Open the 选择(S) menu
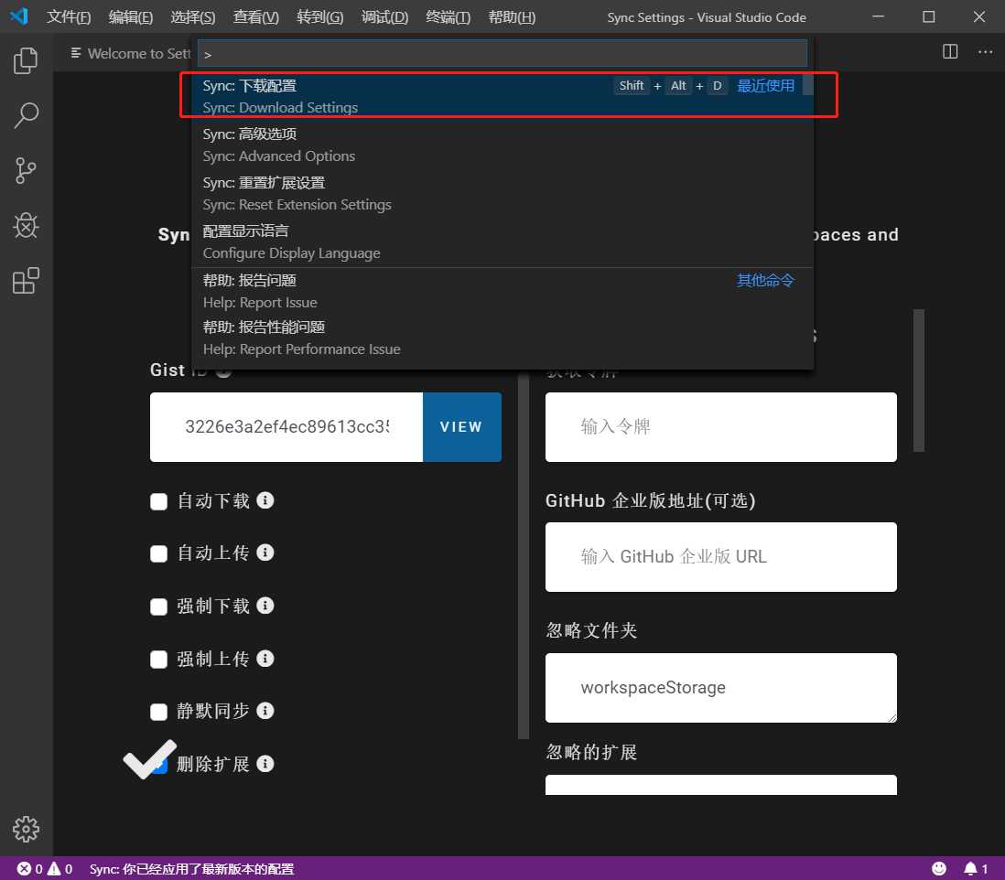Image resolution: width=1005 pixels, height=880 pixels. pos(193,16)
